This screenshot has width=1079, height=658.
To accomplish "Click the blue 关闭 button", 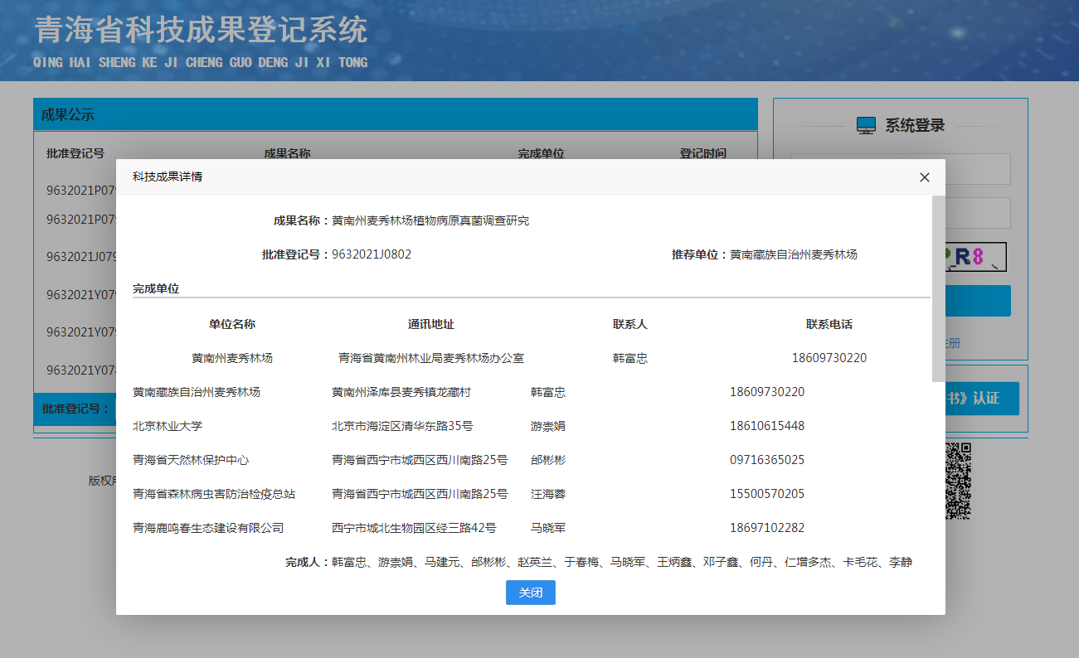I will [x=530, y=593].
